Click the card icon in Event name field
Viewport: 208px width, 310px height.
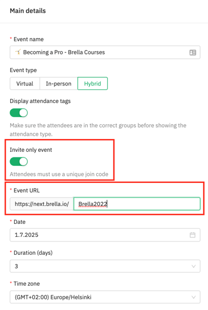(193, 52)
